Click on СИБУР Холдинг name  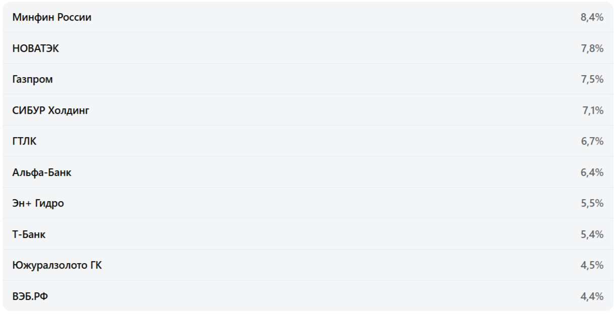(x=50, y=110)
